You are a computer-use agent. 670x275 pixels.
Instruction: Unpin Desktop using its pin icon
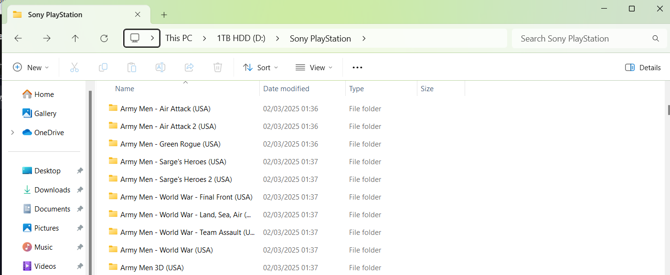point(80,170)
